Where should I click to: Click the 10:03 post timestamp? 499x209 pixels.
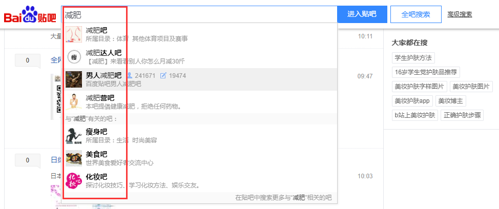[x=365, y=176]
